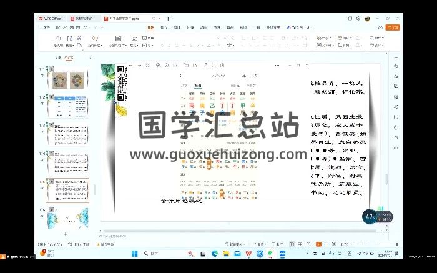437x273 pixels.
Task: Click the notes placeholder below the slide
Action: click(112, 236)
